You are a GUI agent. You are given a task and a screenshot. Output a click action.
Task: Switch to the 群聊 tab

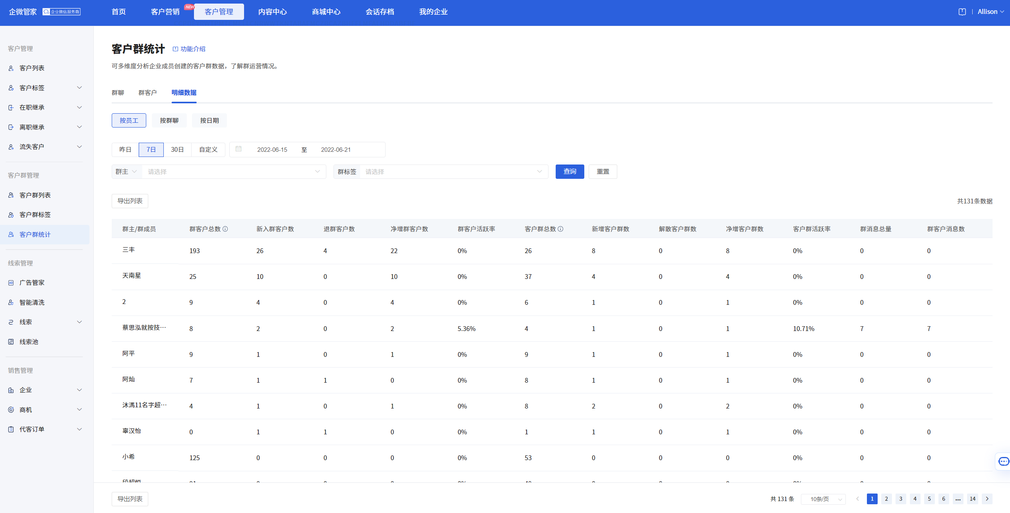click(118, 93)
